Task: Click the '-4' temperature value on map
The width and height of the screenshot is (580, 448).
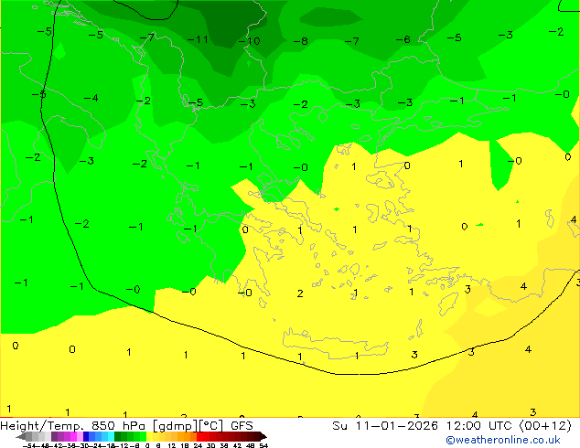Action: click(x=91, y=98)
